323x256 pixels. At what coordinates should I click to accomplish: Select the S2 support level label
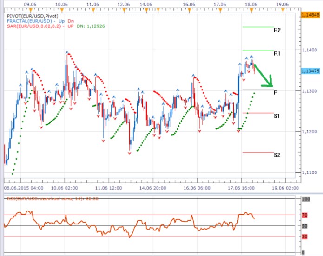coord(277,155)
